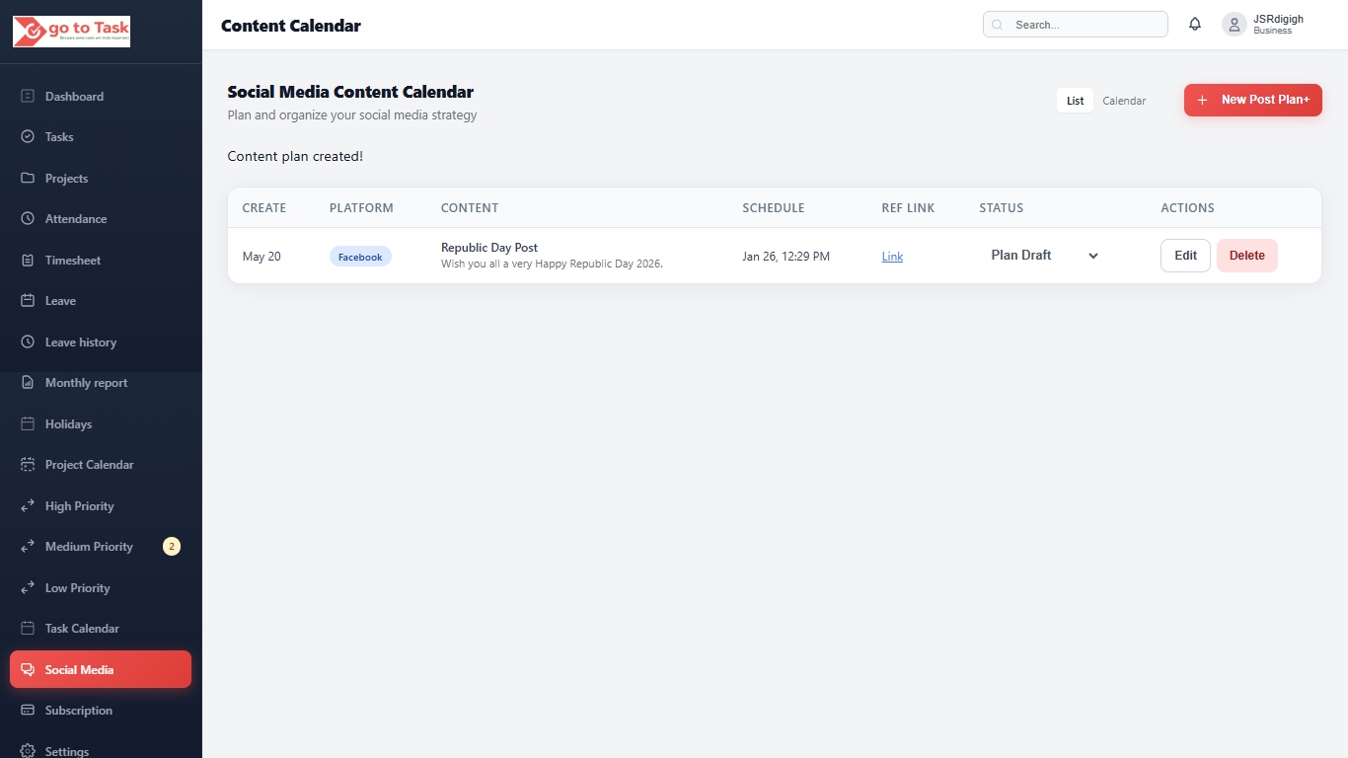The width and height of the screenshot is (1348, 758).
Task: Click the Attendance clock icon
Action: (28, 219)
